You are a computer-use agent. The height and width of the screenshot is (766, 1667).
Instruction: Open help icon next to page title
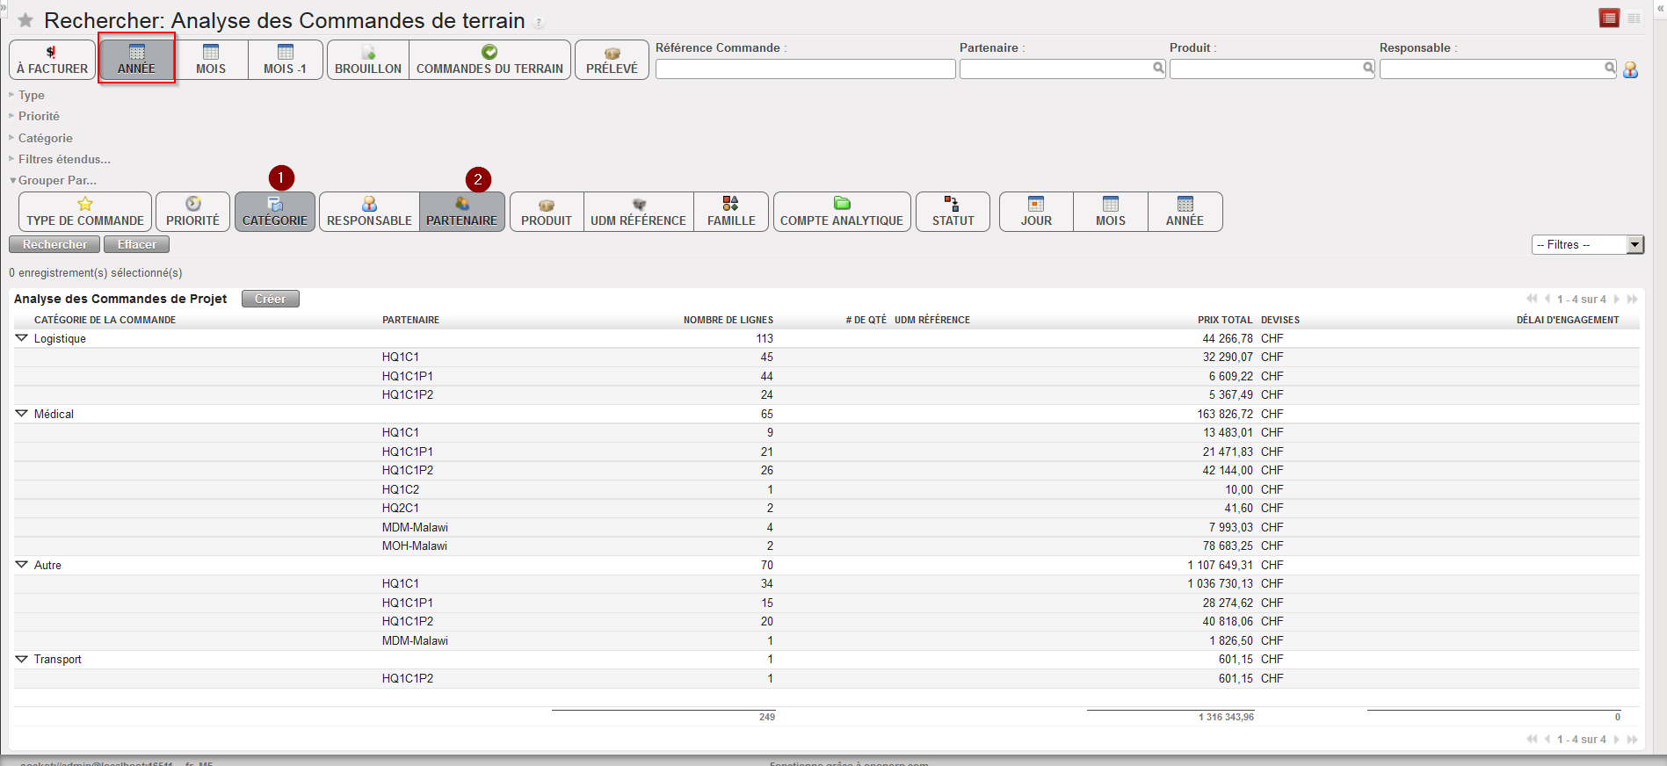[540, 23]
